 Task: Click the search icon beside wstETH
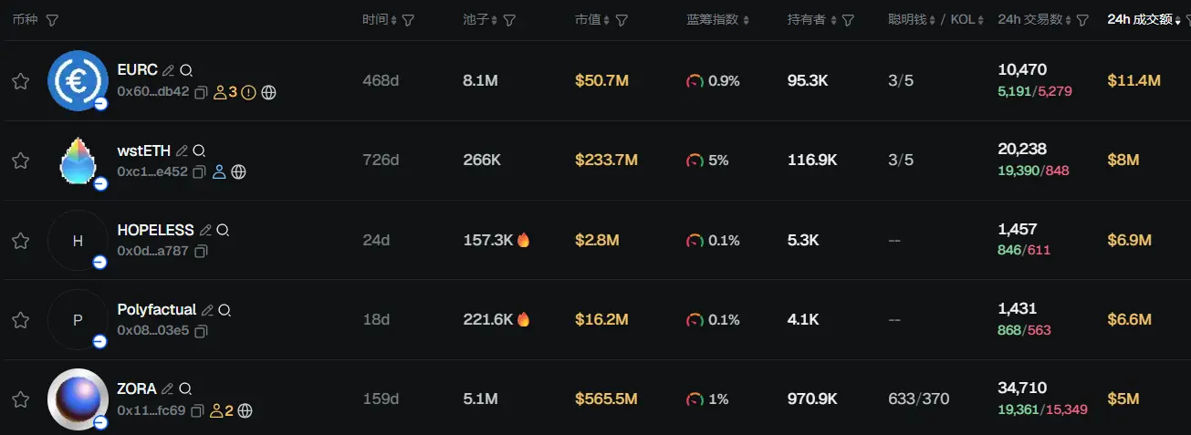pos(199,150)
